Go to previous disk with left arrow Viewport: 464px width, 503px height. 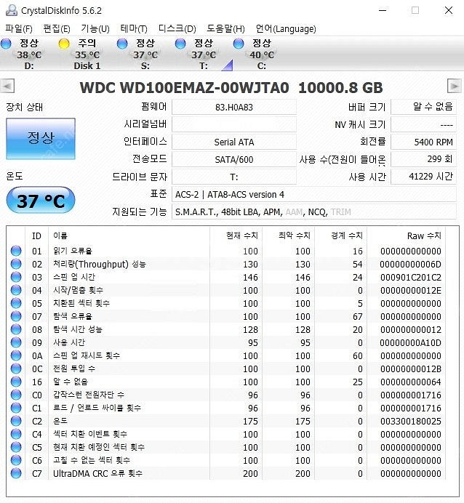[7, 86]
